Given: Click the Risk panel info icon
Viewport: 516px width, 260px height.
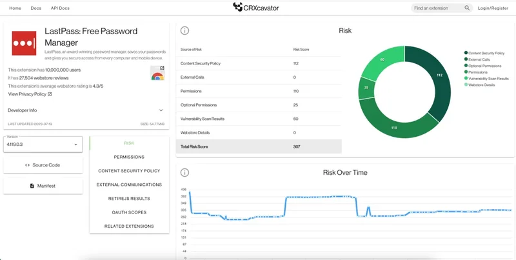Looking at the screenshot, I should coord(184,30).
